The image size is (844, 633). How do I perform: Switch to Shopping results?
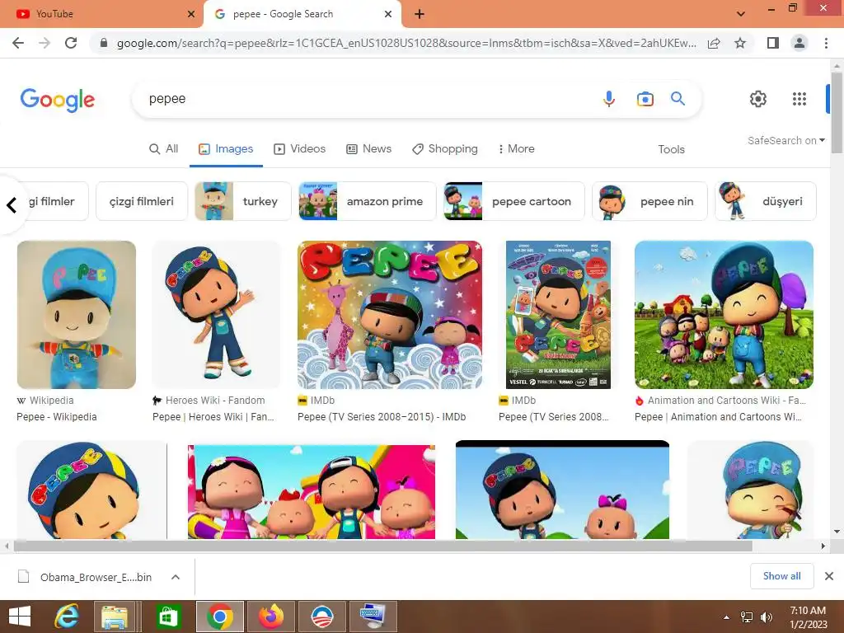(x=445, y=149)
